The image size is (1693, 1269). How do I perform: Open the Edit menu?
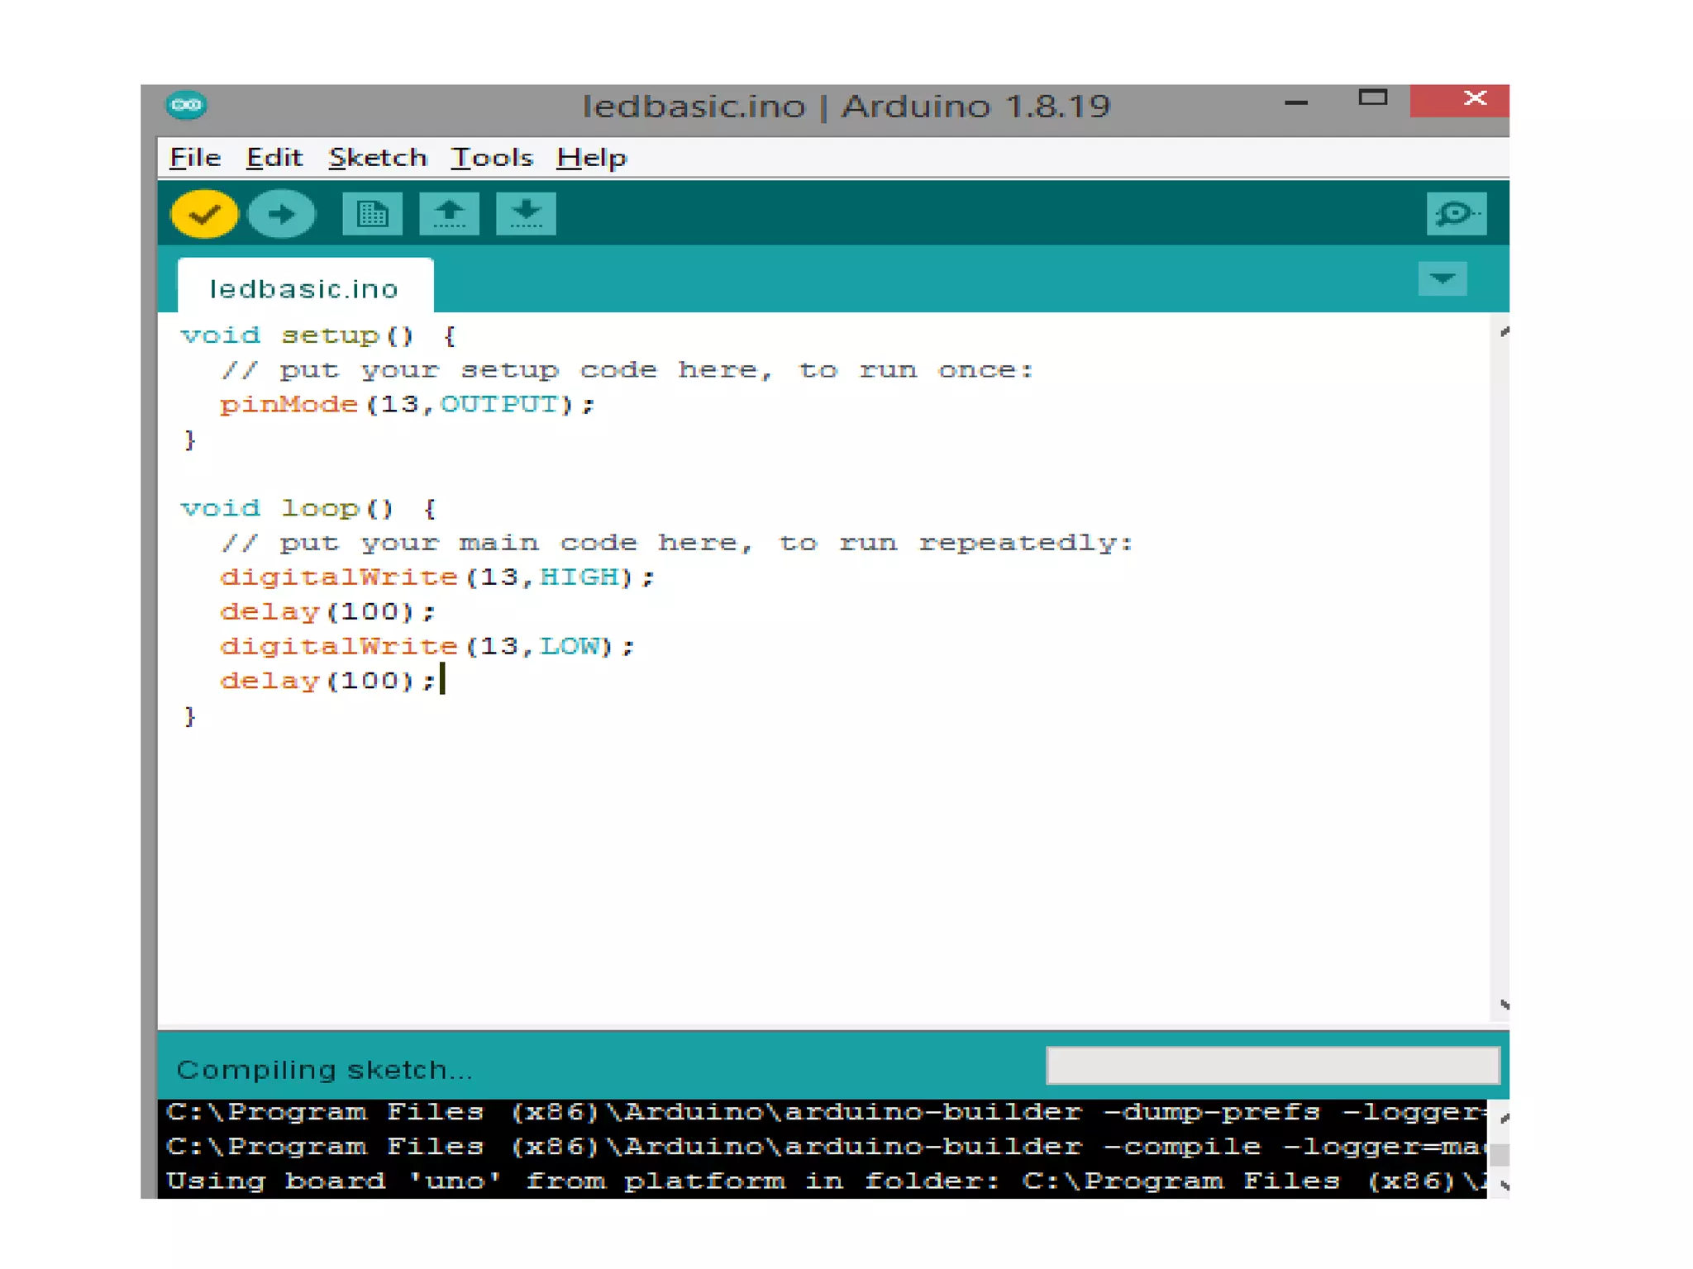pyautogui.click(x=274, y=158)
